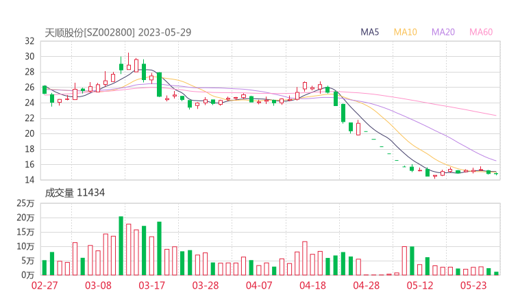Viewport: 507px width, 301px height.
Task: Click the 成交量 11434 volume label
Action: point(75,193)
